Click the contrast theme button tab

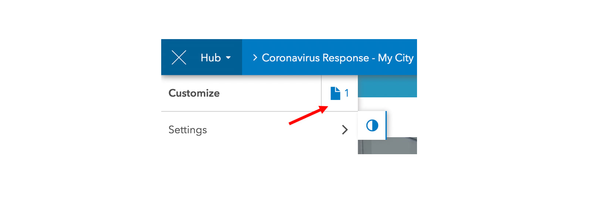(372, 125)
